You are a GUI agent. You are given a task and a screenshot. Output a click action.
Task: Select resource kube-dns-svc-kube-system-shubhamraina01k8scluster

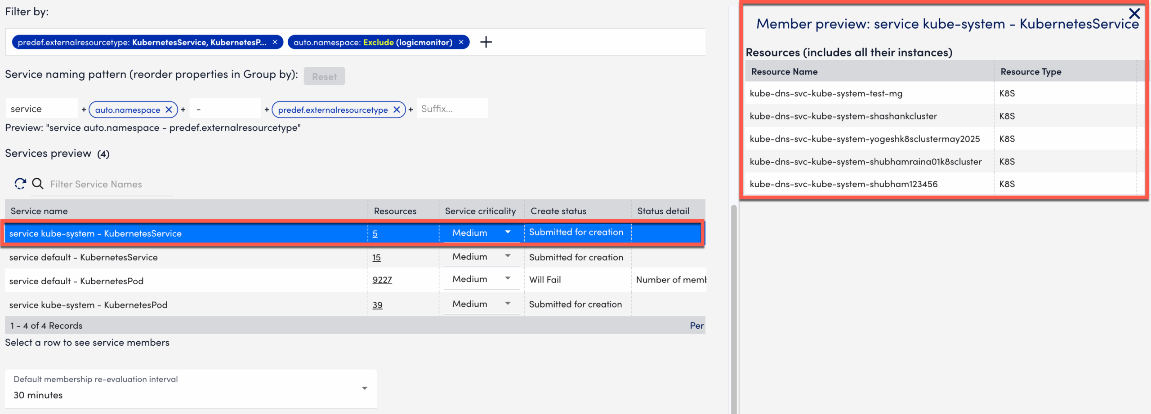(865, 162)
